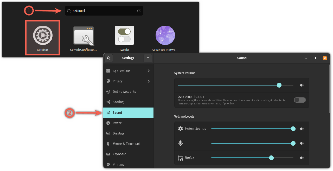333x171 pixels.
Task: Click the Settings search magnifier button
Action: point(109,58)
